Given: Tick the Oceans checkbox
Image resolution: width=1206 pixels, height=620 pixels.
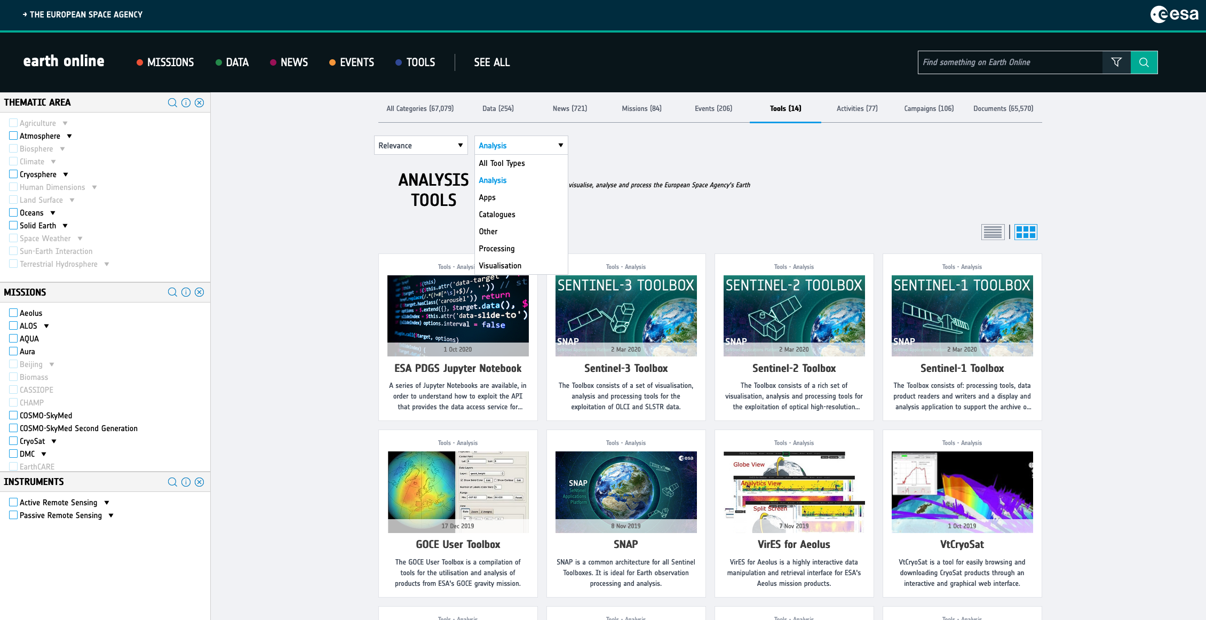Looking at the screenshot, I should tap(13, 213).
